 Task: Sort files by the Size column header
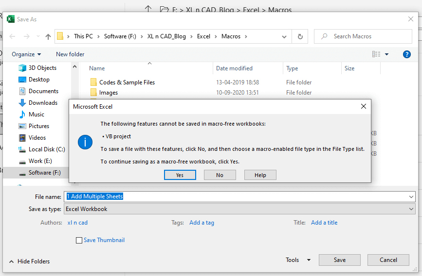349,68
